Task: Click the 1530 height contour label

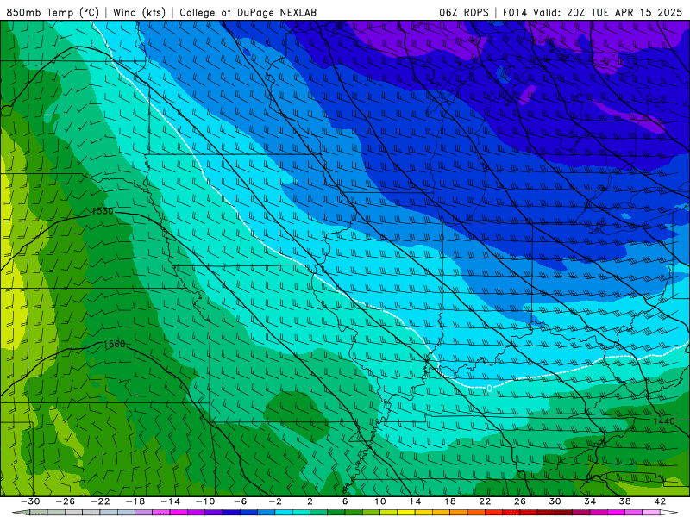Action: pyautogui.click(x=103, y=211)
